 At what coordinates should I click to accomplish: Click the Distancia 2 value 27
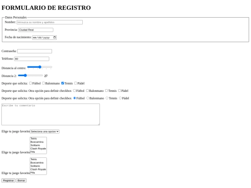[x=46, y=76]
